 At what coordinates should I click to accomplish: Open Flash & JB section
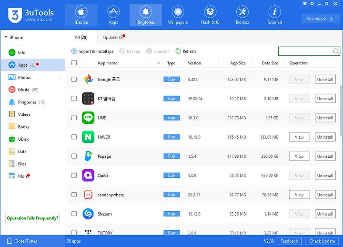(210, 15)
